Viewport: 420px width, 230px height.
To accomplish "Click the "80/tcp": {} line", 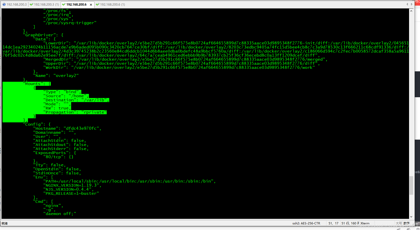I will (x=58, y=157).
